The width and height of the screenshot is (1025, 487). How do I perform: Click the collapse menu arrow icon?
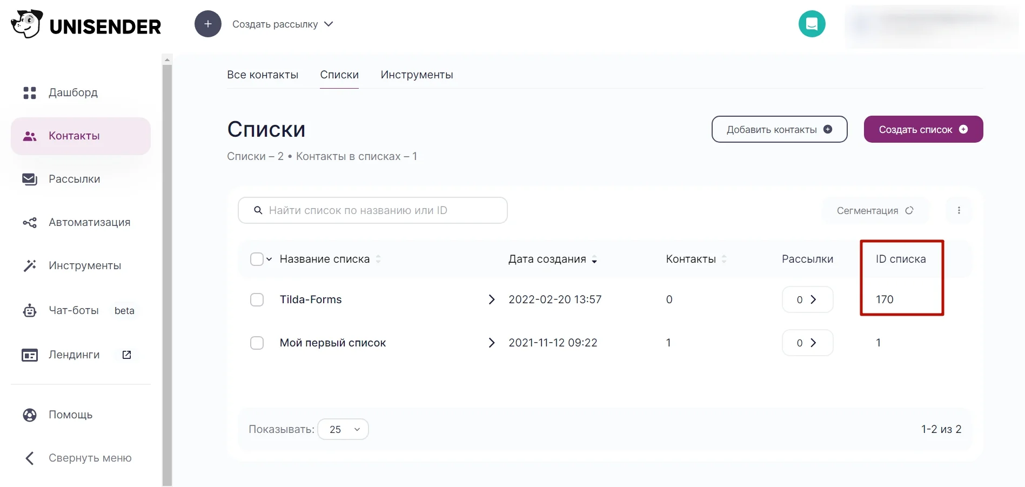click(x=30, y=458)
